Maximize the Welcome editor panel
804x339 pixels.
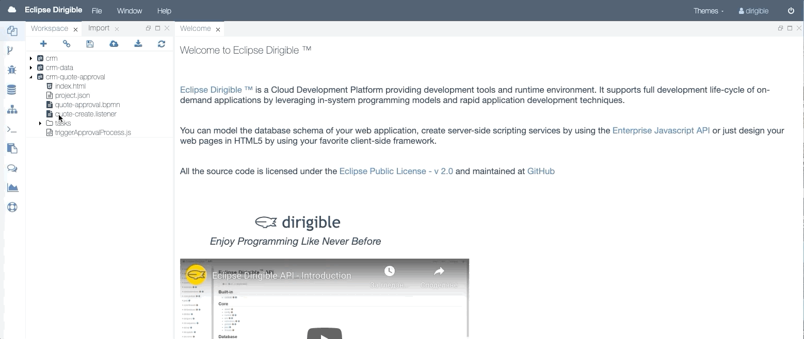pos(790,28)
